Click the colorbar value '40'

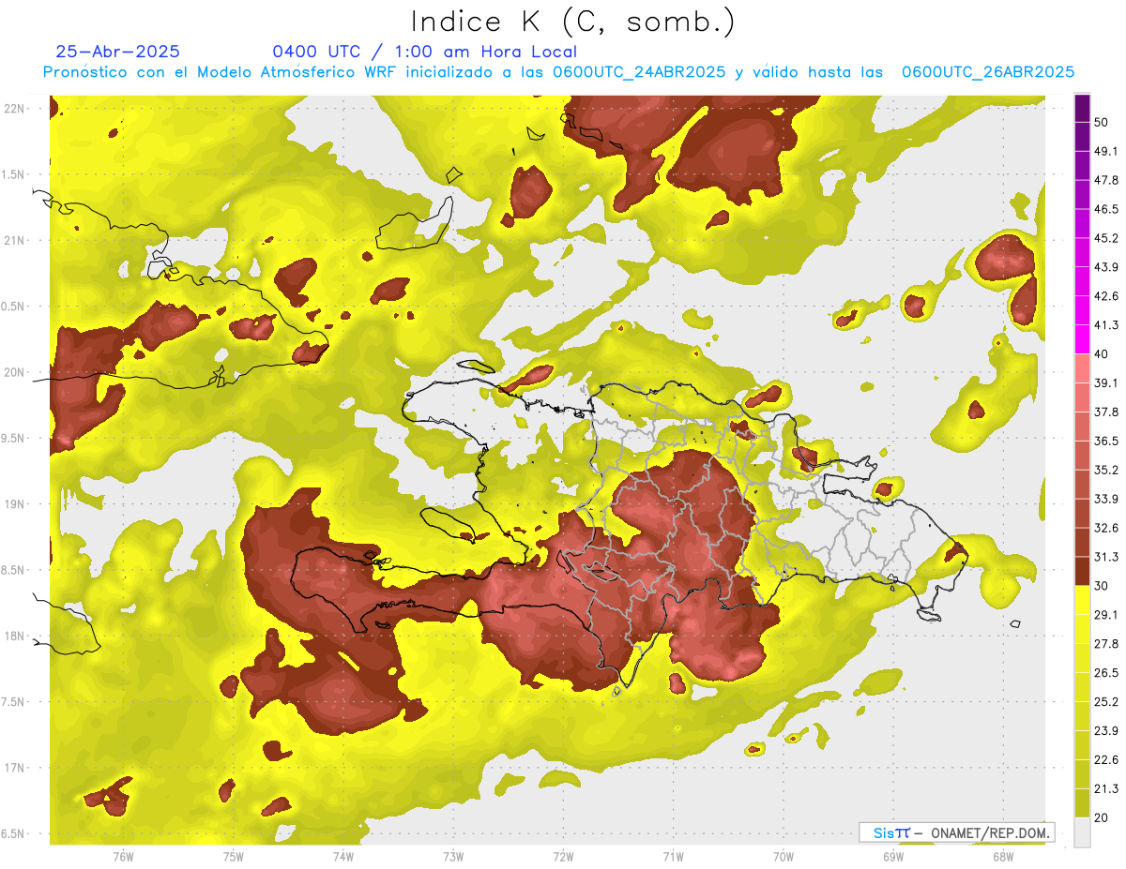click(x=1102, y=354)
